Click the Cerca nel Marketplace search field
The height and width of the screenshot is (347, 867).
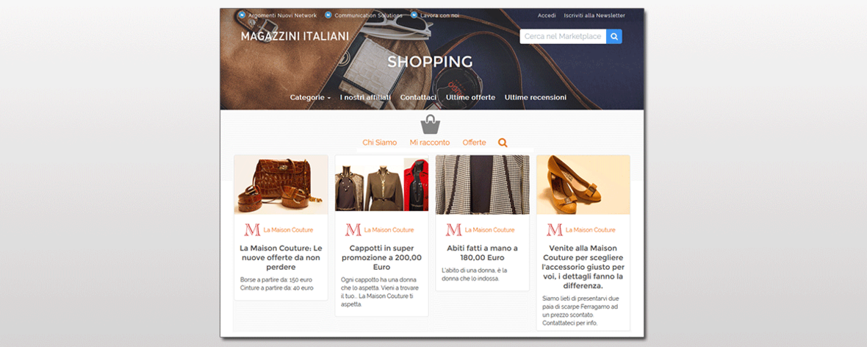[x=563, y=37]
